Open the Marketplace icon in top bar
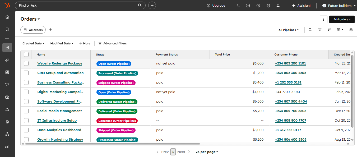 coord(248,6)
